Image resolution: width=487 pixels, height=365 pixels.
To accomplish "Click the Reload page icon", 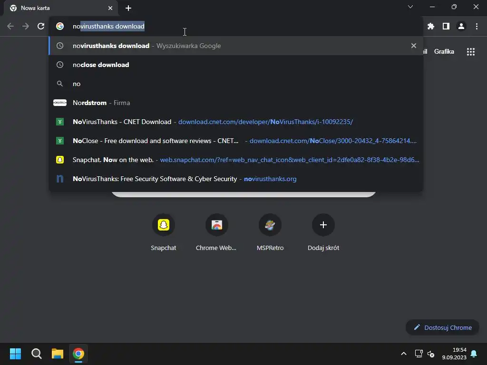I will [x=41, y=27].
